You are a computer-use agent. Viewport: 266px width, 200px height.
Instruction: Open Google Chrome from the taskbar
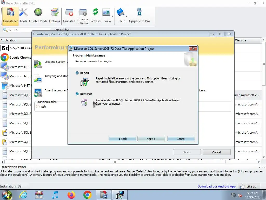87,195
